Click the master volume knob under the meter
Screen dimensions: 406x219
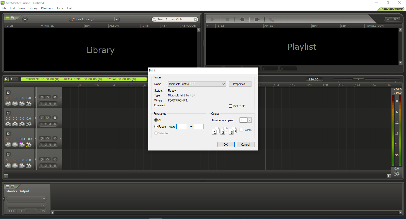tap(397, 174)
